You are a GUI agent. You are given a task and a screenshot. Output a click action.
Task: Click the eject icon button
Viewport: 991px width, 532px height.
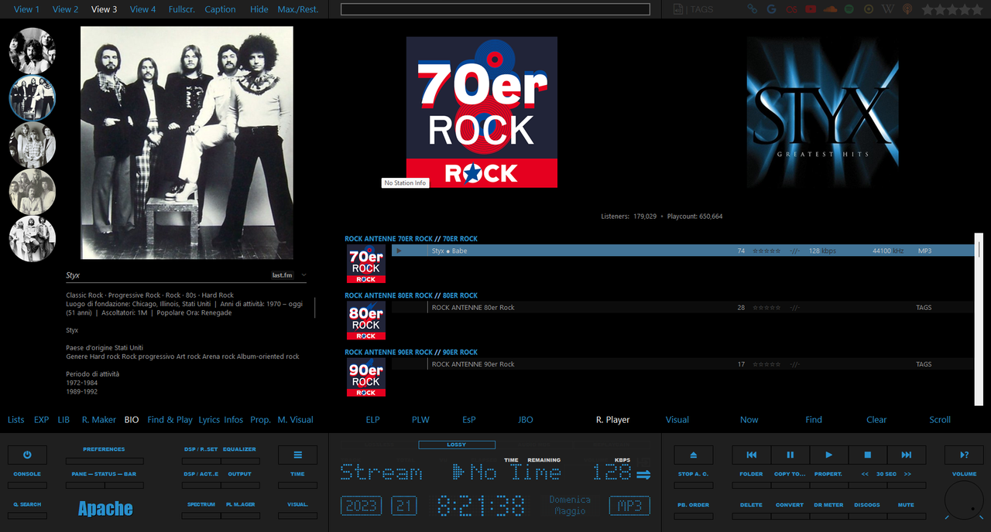693,455
